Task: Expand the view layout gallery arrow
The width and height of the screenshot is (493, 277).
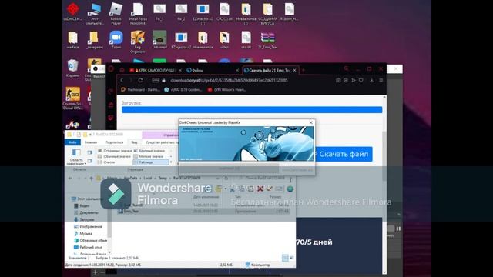Action: [x=171, y=162]
